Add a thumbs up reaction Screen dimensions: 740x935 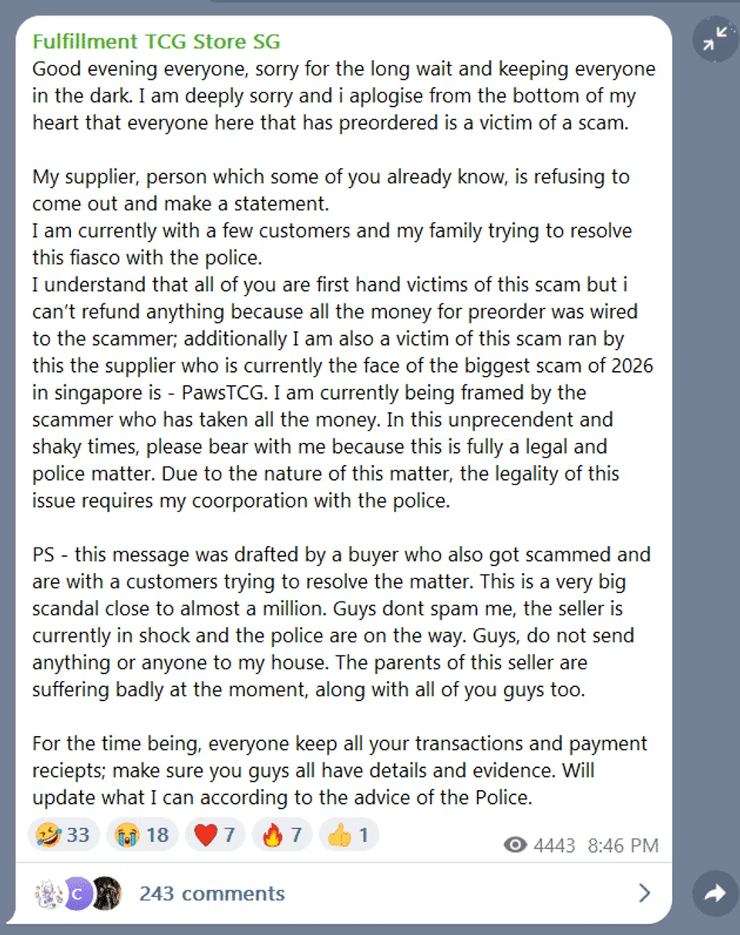(x=348, y=835)
